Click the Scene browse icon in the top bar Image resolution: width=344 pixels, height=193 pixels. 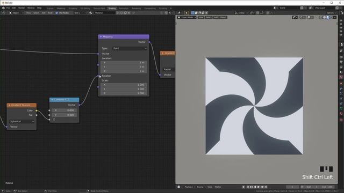[x=275, y=8]
